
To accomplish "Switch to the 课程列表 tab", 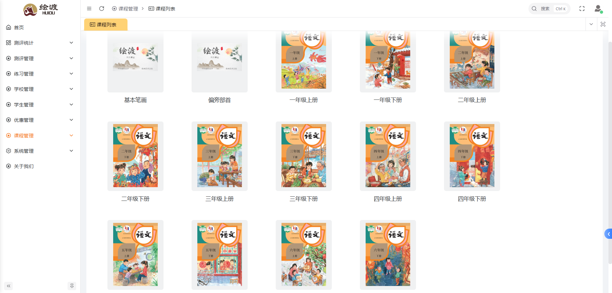I will (x=106, y=24).
